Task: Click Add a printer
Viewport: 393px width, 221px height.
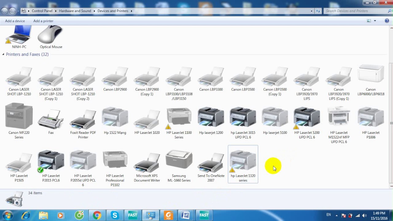Action: [43, 21]
